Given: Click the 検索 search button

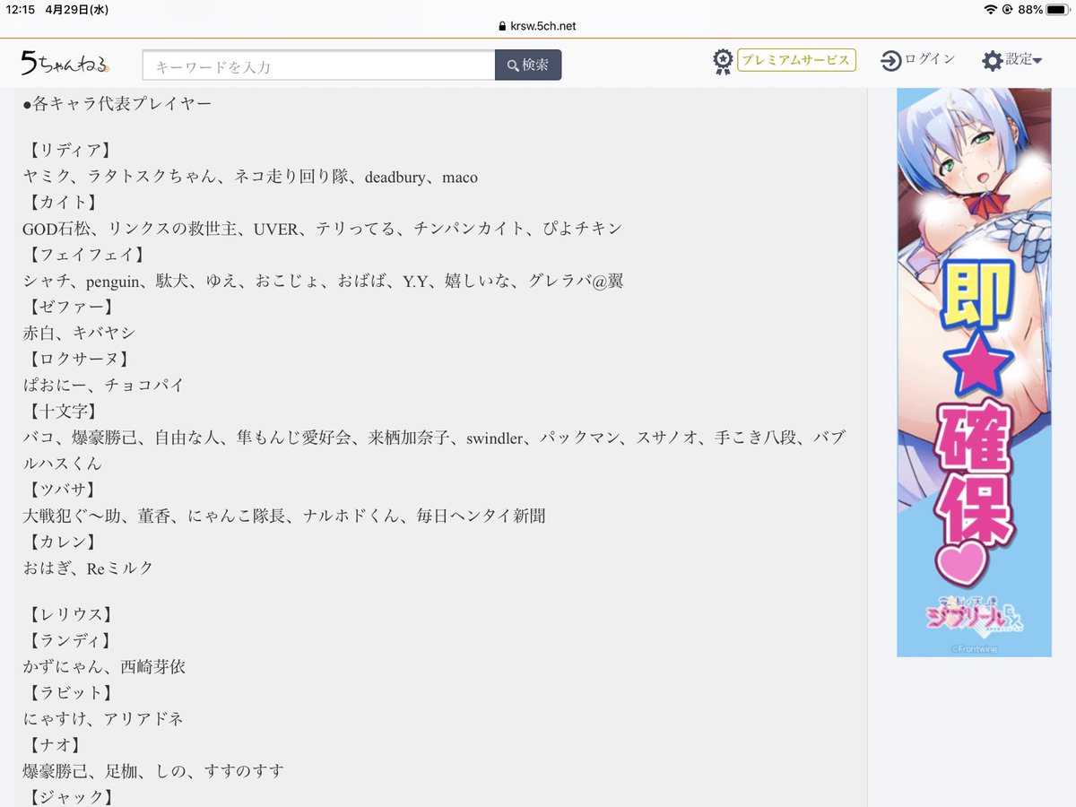Looking at the screenshot, I should (528, 65).
